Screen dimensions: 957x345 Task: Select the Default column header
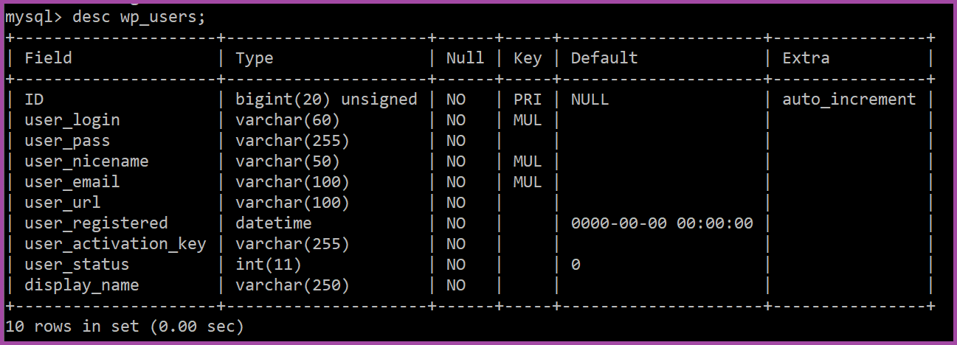604,58
